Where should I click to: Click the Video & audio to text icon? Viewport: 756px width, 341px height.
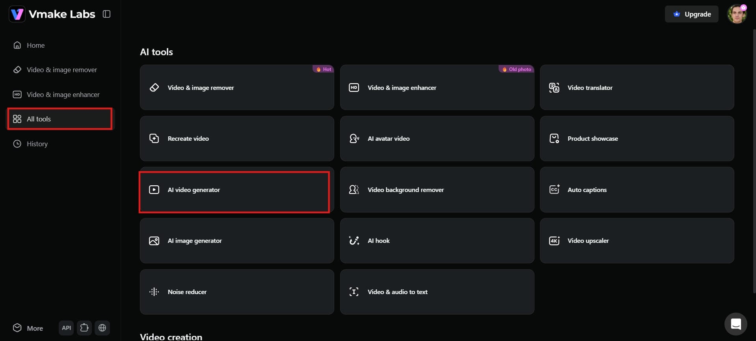(354, 292)
